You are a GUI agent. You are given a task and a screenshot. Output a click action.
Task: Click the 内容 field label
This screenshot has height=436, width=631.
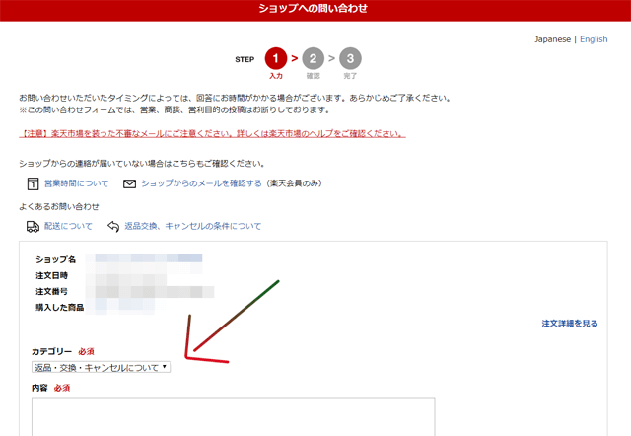pyautogui.click(x=39, y=388)
